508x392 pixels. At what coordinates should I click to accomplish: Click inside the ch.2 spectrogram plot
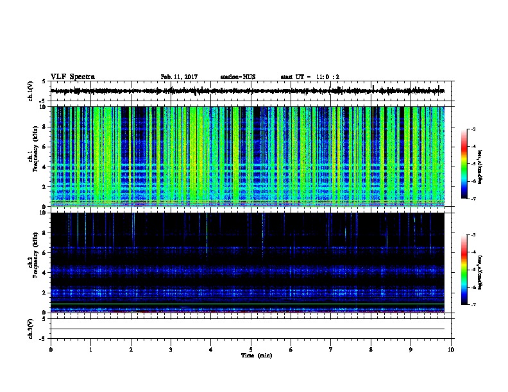(248, 263)
